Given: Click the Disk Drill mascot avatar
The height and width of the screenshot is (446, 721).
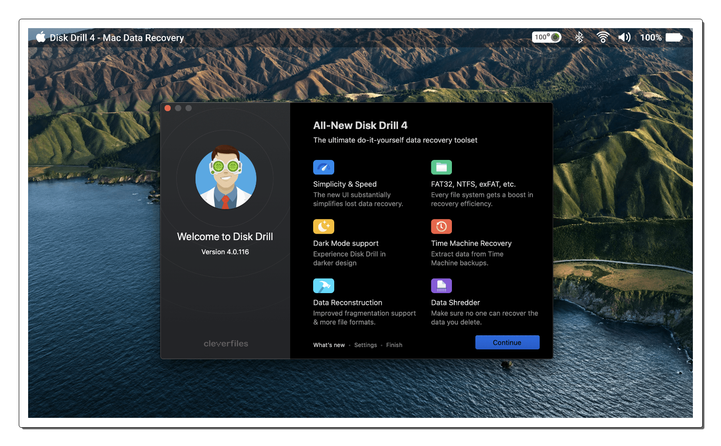Looking at the screenshot, I should [x=225, y=177].
